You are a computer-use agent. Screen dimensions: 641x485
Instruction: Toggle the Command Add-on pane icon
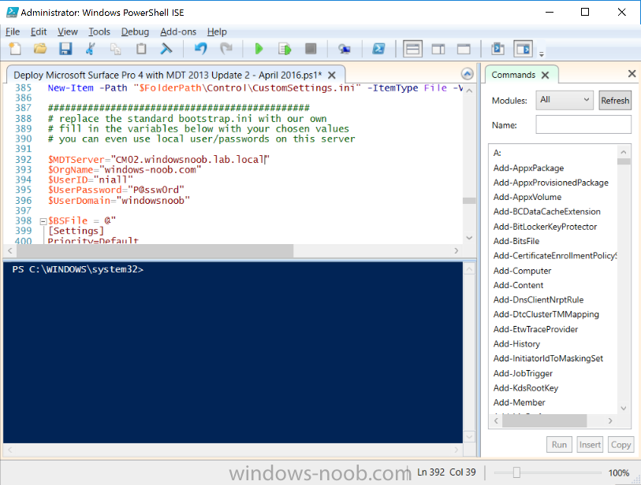point(524,50)
